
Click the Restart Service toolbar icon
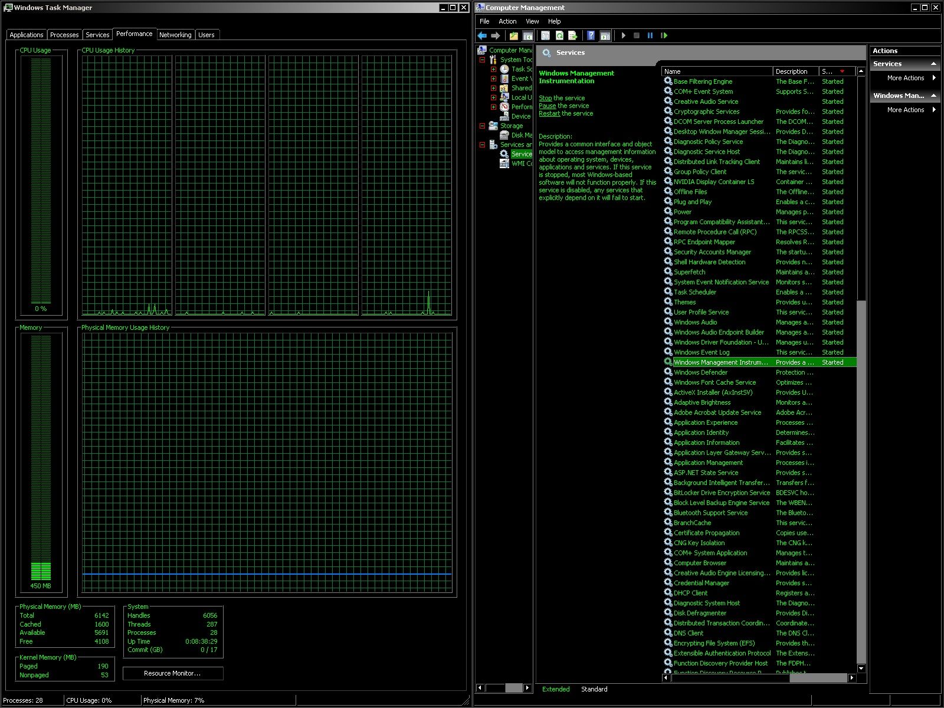coord(664,36)
